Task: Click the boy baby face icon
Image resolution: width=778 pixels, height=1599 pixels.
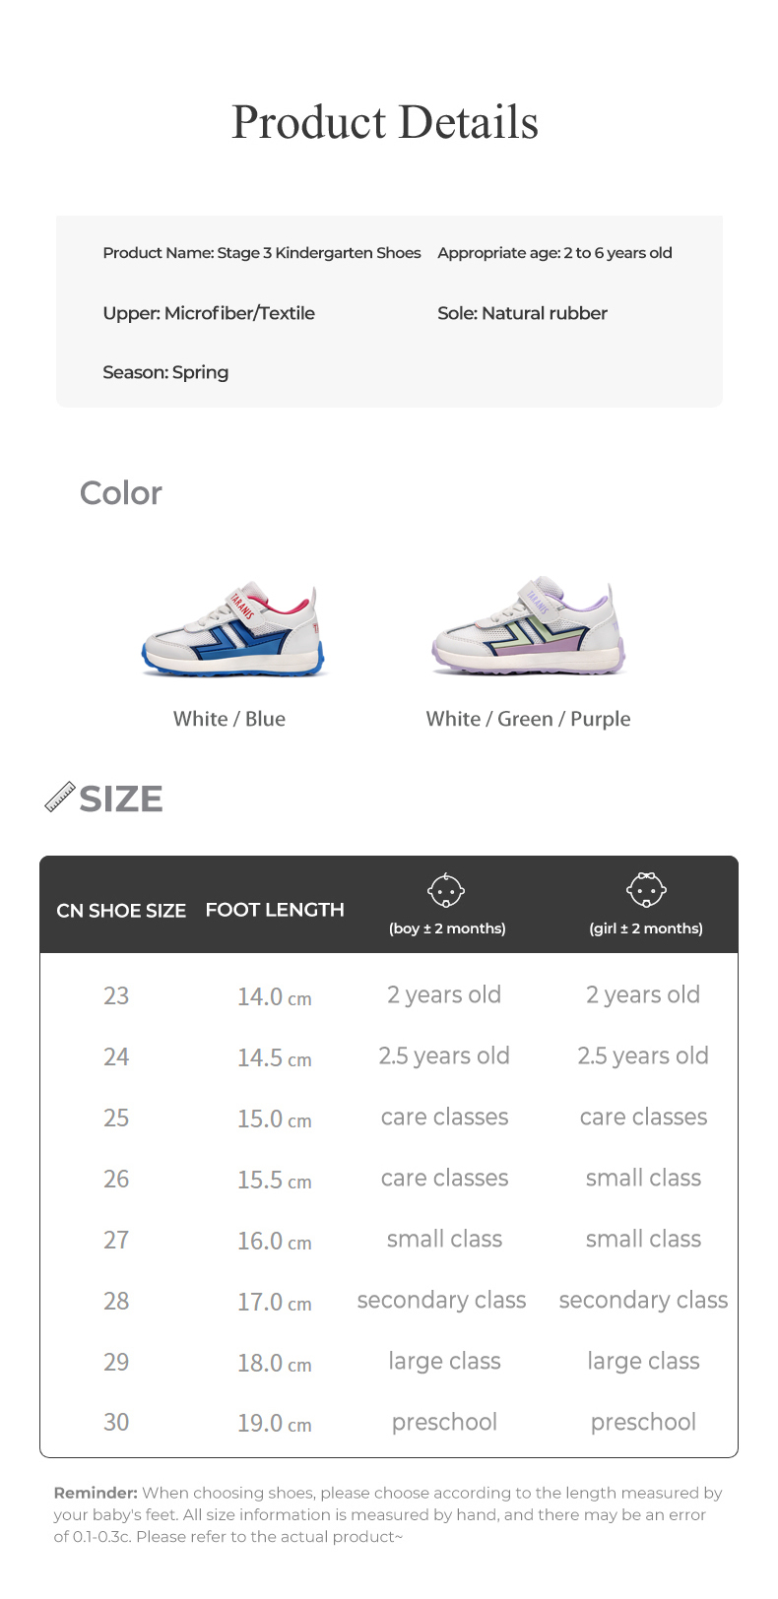Action: tap(446, 890)
